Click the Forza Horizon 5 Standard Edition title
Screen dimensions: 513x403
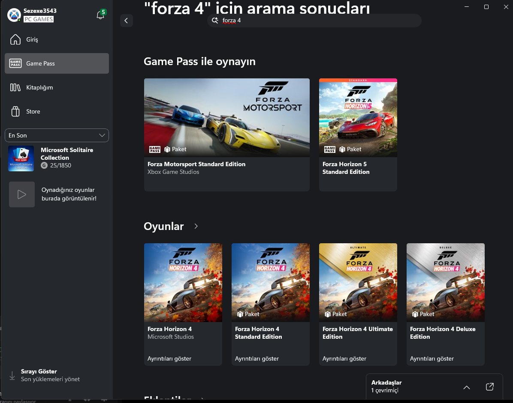[x=346, y=168]
